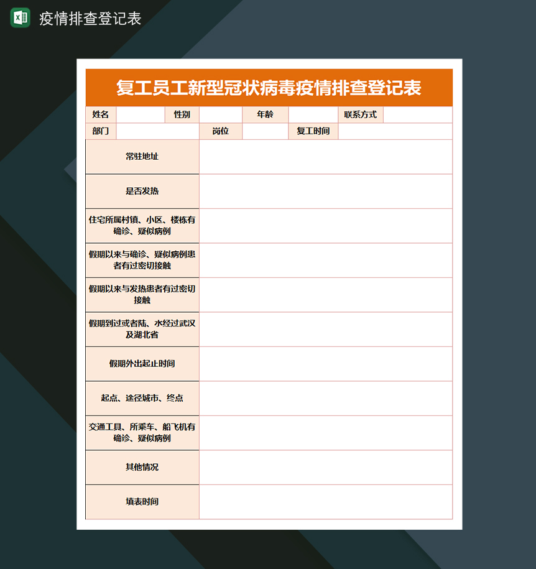Select the 岗位 label cell

tap(221, 131)
